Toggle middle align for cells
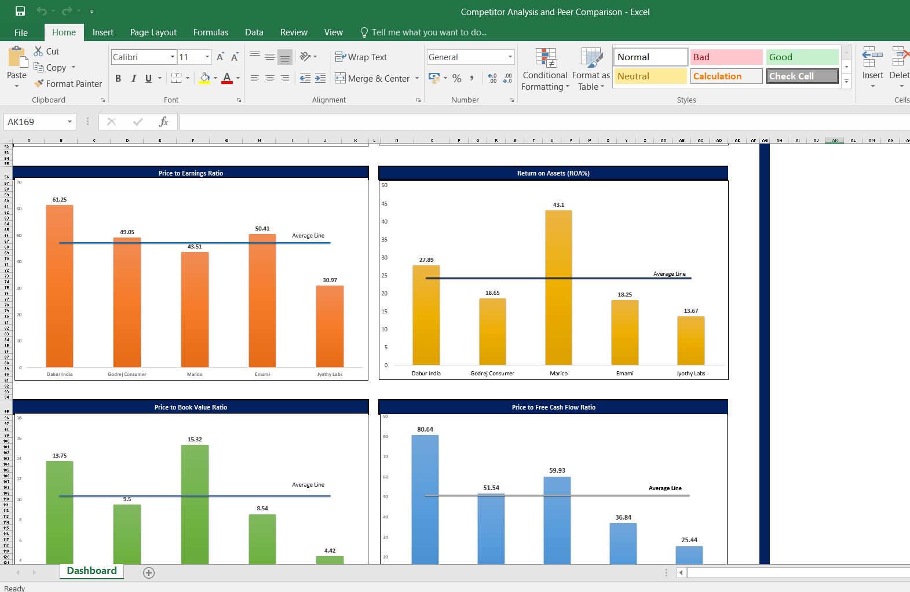910x592 pixels. coord(269,57)
